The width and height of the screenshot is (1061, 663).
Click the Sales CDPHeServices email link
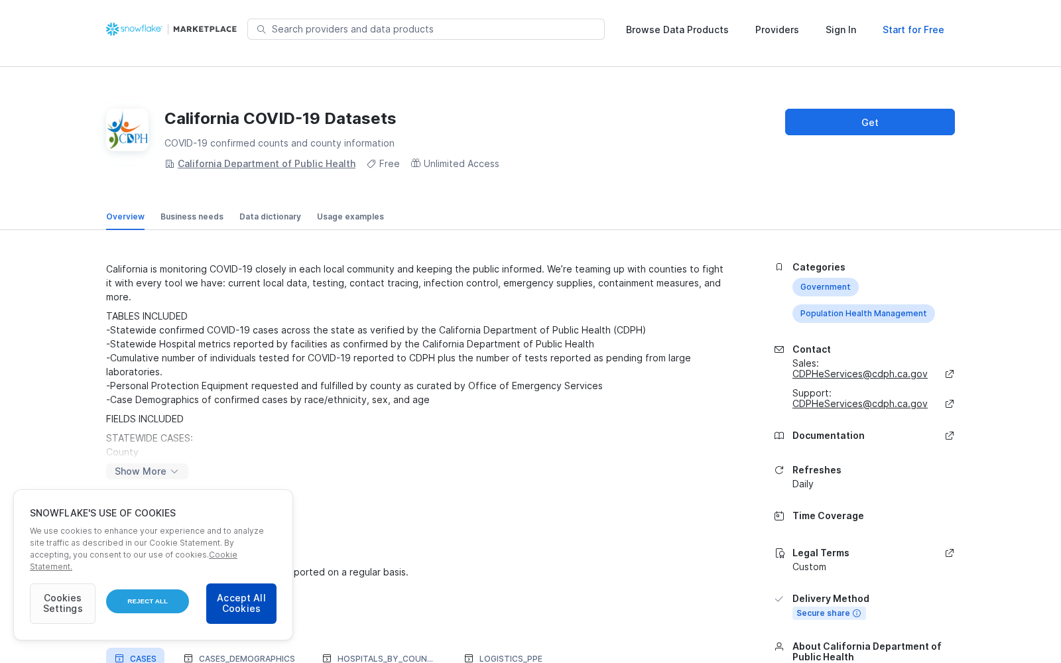(860, 374)
